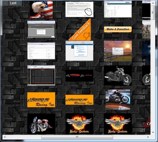Open the screenshot thumbnail with black hand-drawn circle
Viewport: 158px width, 142px height.
pyautogui.click(x=79, y=9)
